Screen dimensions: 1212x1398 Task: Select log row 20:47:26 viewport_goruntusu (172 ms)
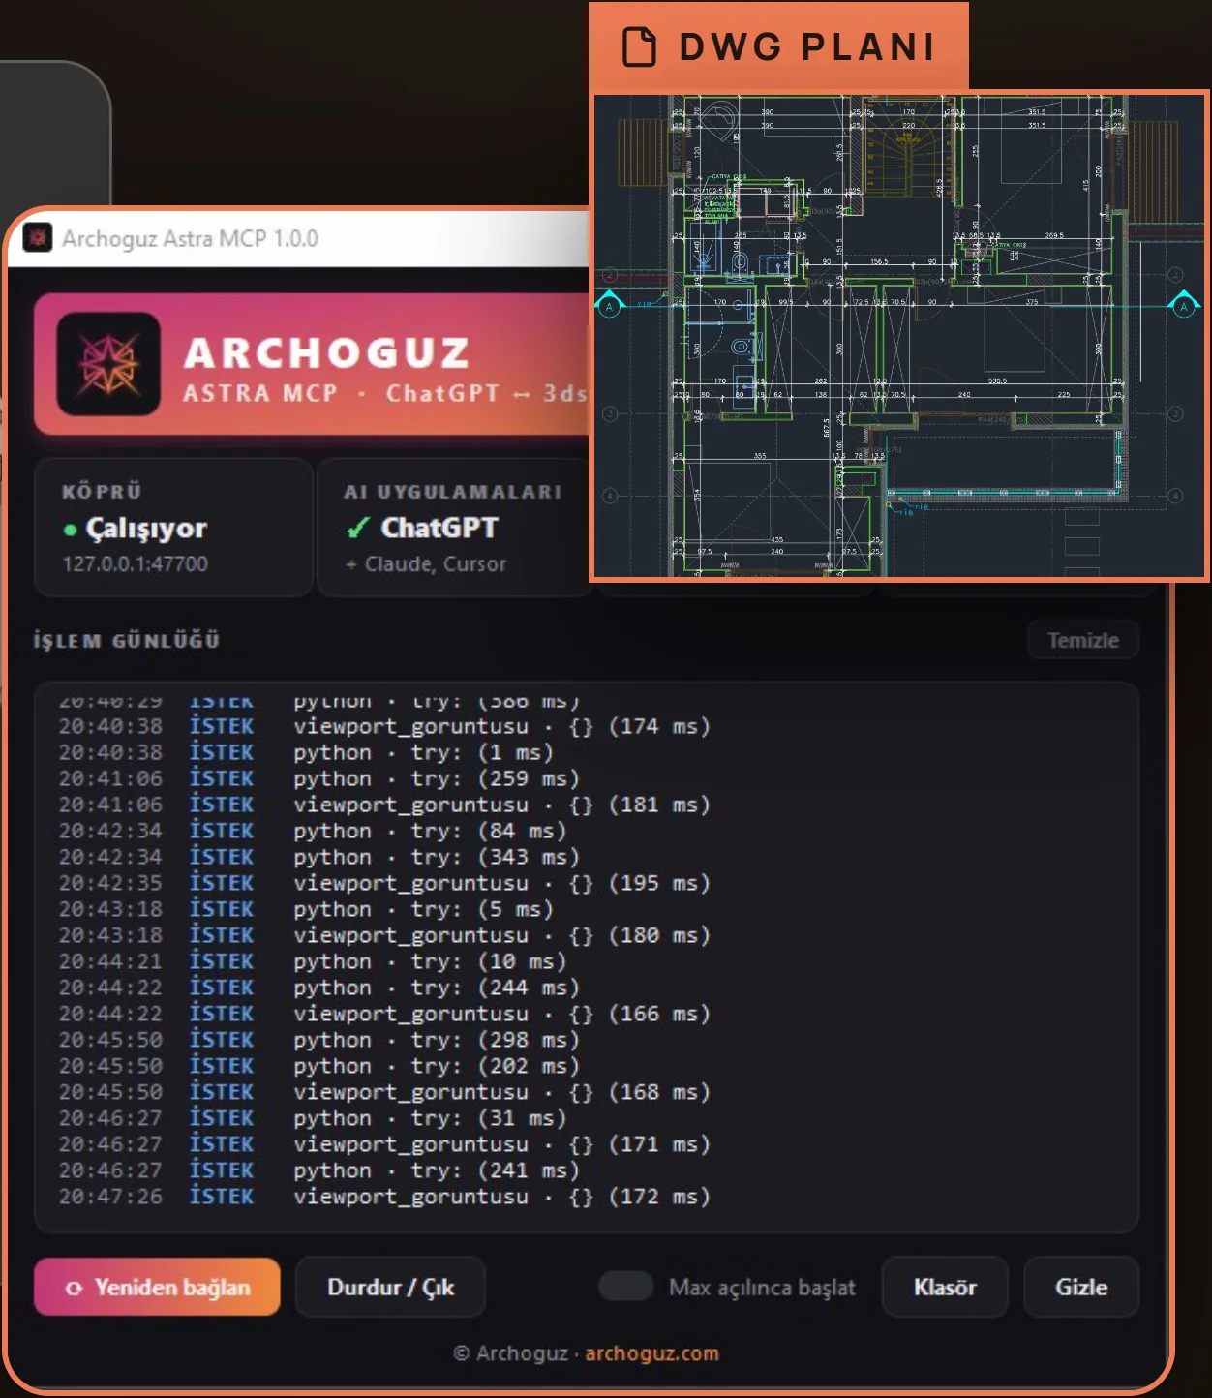384,1197
